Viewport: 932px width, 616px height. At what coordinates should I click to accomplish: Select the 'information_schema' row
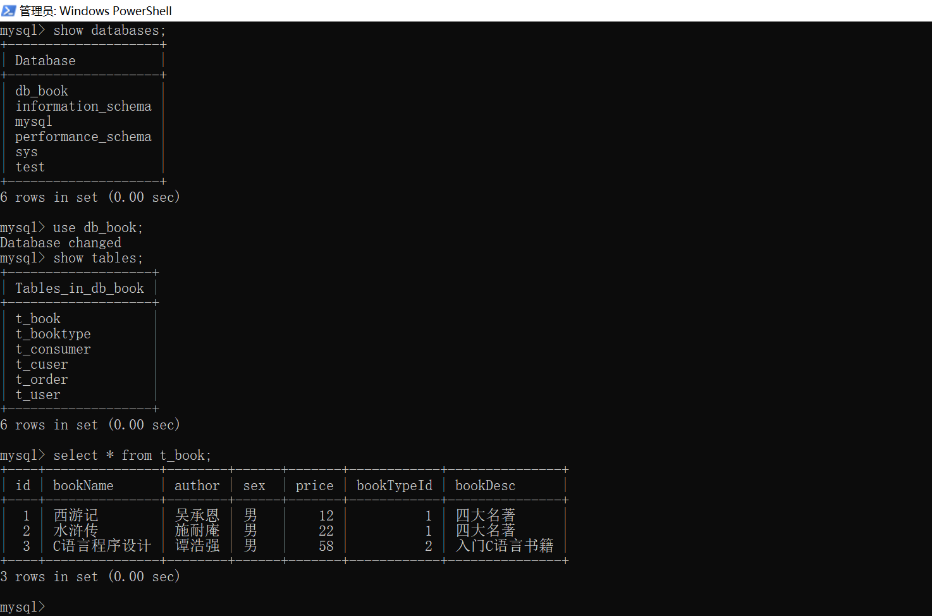(83, 106)
